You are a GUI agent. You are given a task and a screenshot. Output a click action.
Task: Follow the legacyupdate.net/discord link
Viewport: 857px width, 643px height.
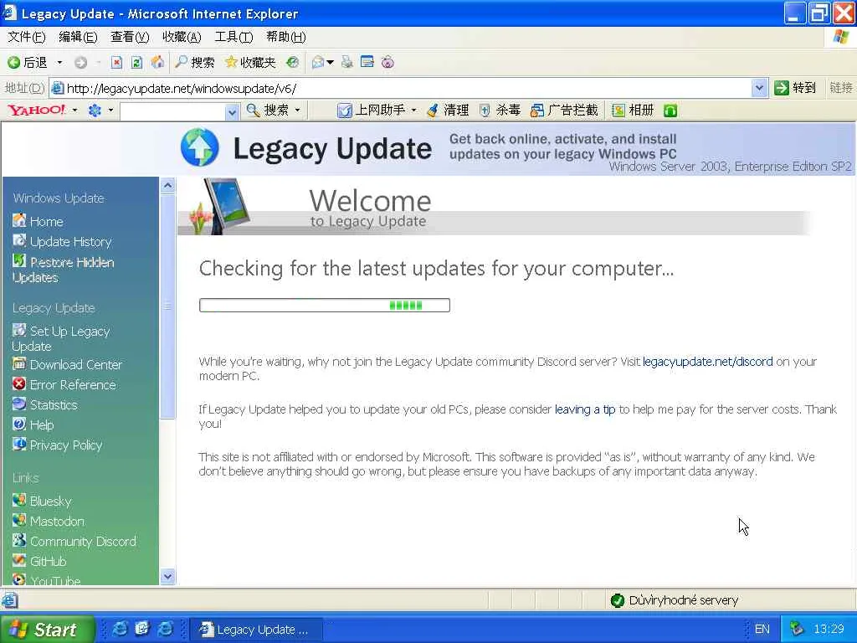[708, 362]
